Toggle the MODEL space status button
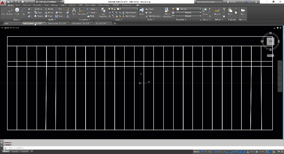This screenshot has height=154, width=284. 196,152
